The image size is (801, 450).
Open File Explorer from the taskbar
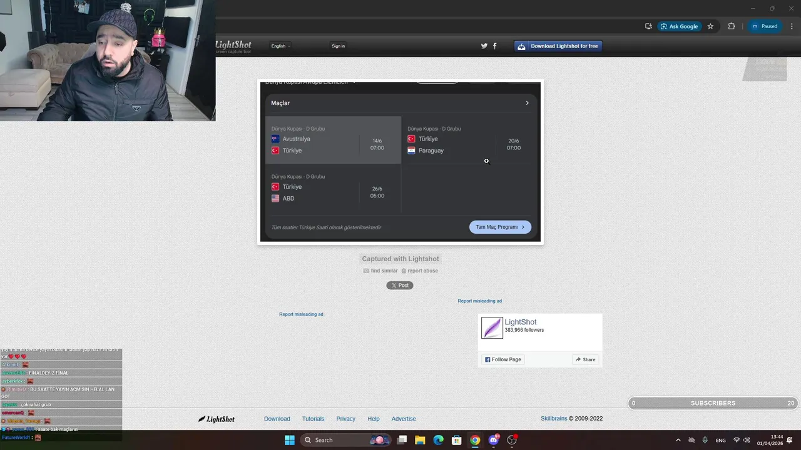[420, 440]
